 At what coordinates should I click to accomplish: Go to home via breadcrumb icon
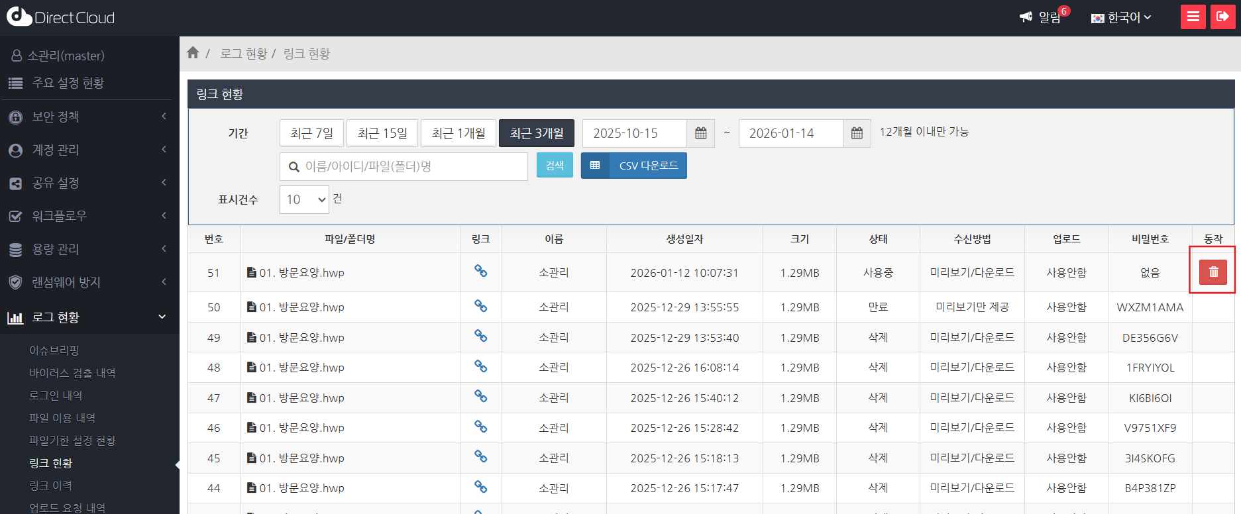[x=193, y=53]
